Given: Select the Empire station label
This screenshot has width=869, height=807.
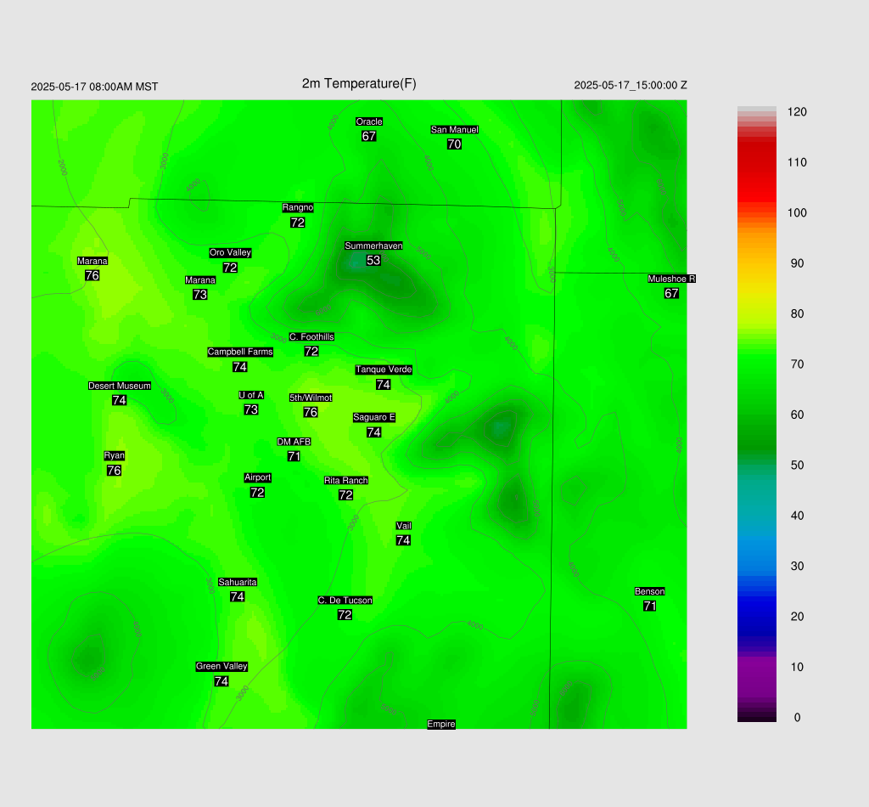Looking at the screenshot, I should 441,725.
